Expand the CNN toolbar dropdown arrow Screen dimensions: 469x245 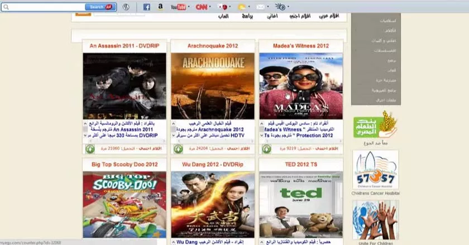point(210,7)
